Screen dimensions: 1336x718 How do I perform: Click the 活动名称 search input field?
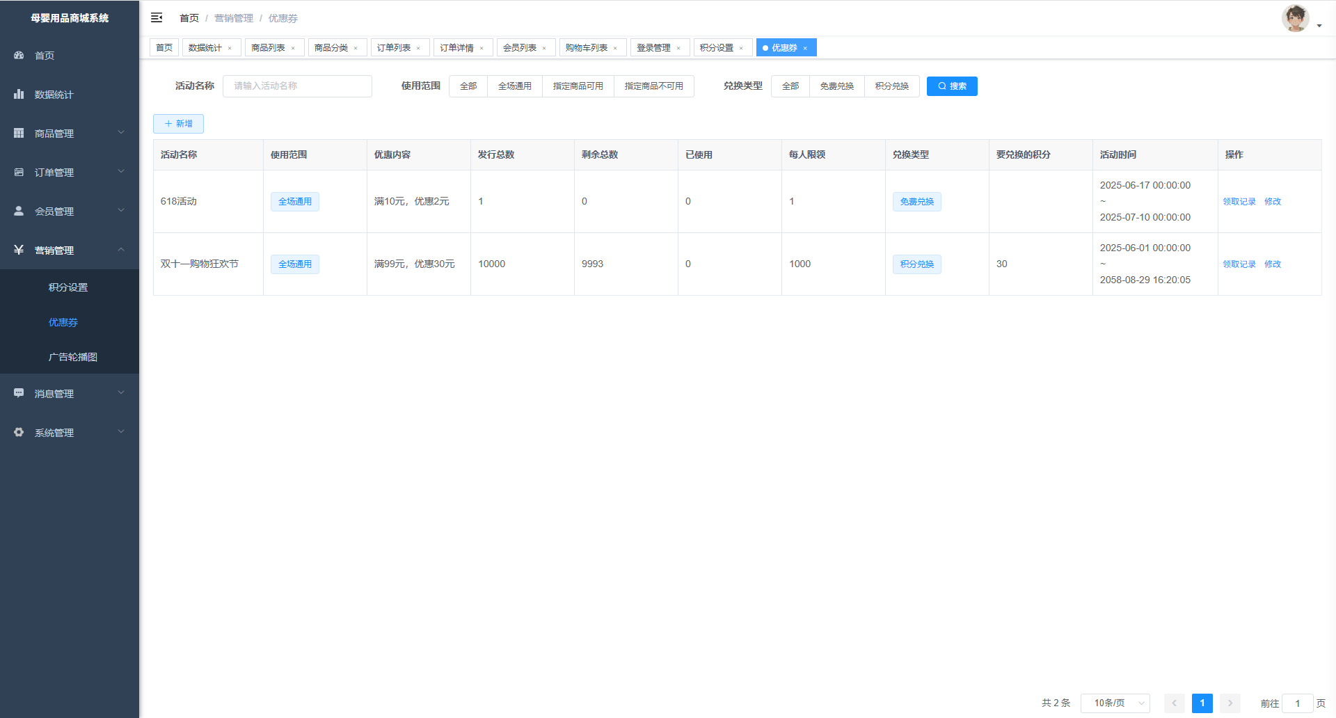point(297,86)
